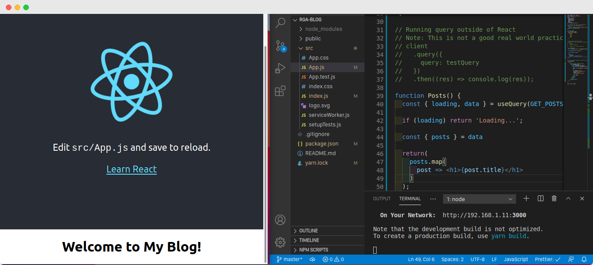Viewport: 593px width, 265px height.
Task: Expand the NPM SCRIPTS section
Action: click(x=328, y=250)
